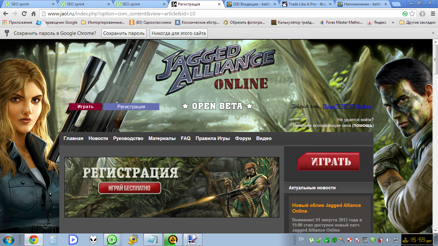
Task: Open uTorrent from the system tray
Action: (x=311, y=240)
